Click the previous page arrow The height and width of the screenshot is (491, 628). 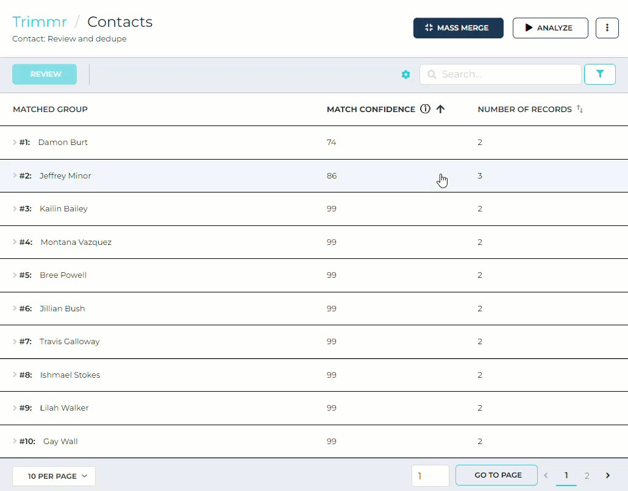(x=546, y=476)
